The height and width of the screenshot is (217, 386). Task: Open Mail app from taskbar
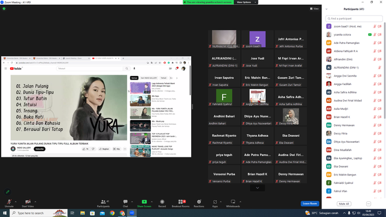tap(103, 213)
